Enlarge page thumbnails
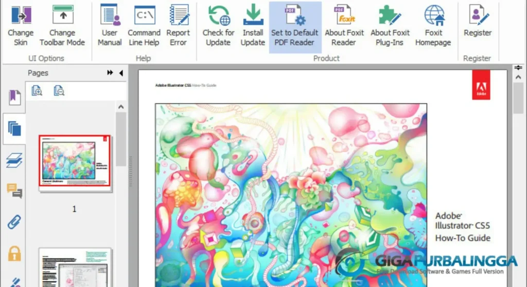Viewport: 527px width, 287px height. [37, 91]
